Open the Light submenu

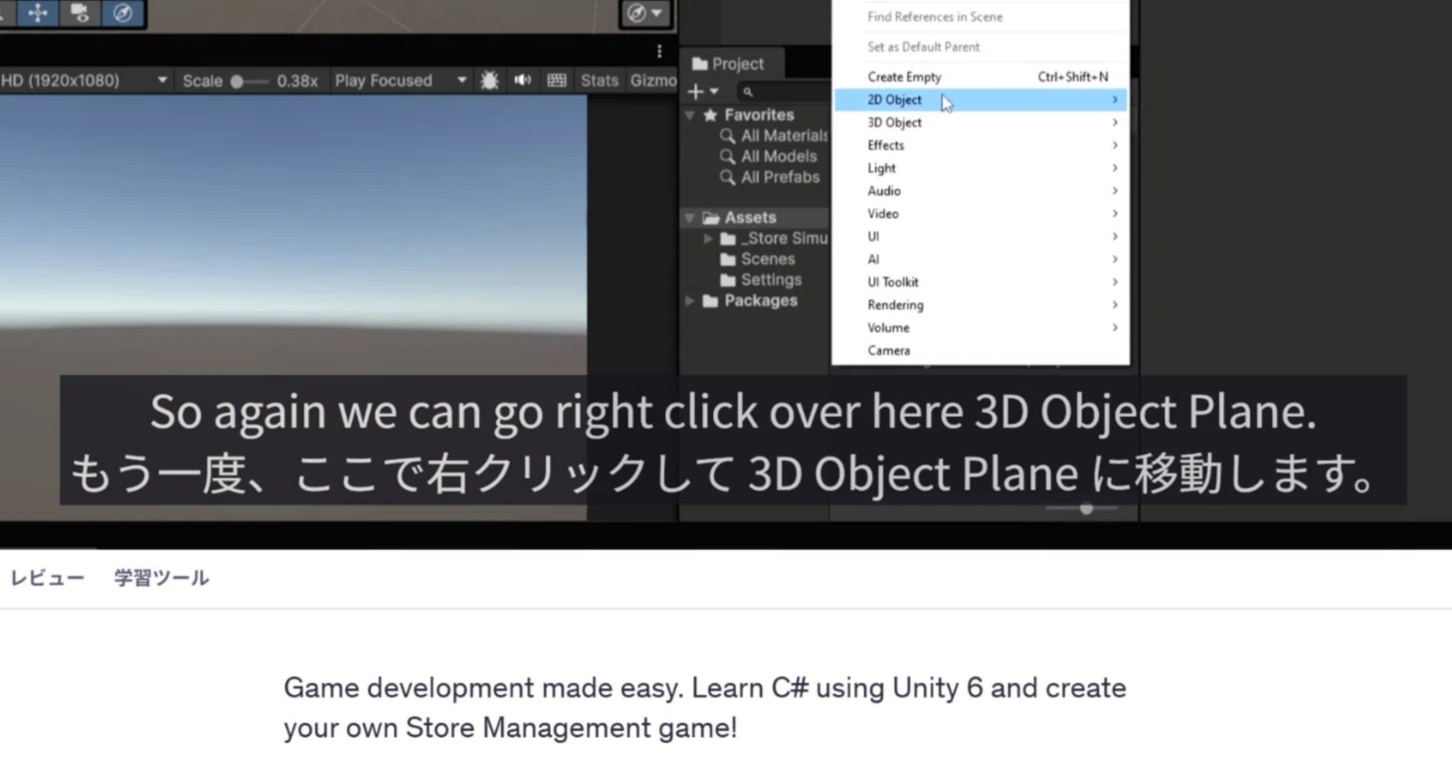click(x=981, y=168)
